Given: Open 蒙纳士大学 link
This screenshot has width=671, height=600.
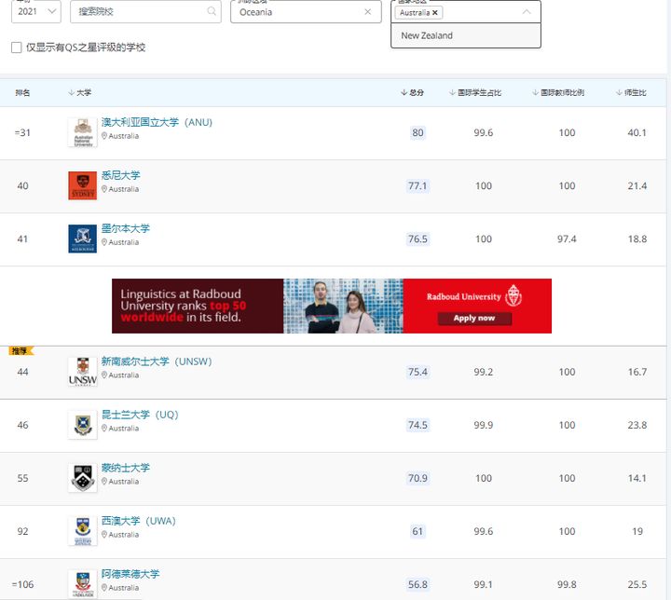Looking at the screenshot, I should point(126,468).
